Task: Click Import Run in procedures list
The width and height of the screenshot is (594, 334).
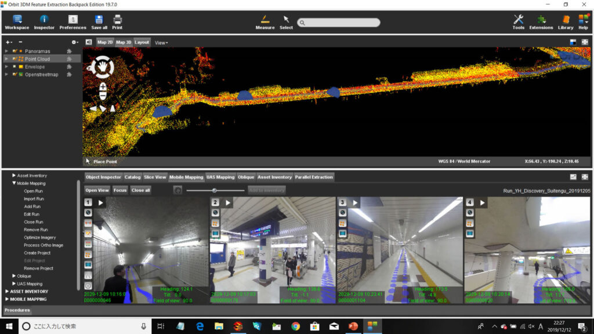Action: pos(34,199)
